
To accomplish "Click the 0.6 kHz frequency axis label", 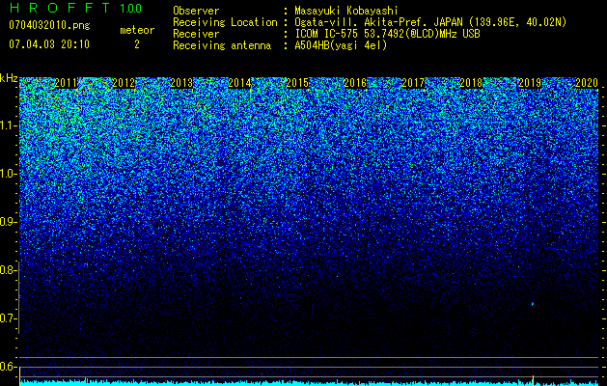I will [8, 367].
